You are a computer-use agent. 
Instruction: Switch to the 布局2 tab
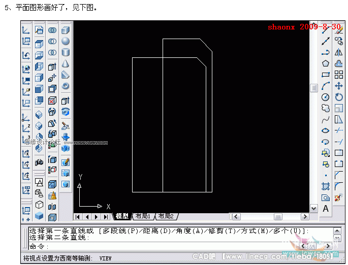click(x=166, y=216)
